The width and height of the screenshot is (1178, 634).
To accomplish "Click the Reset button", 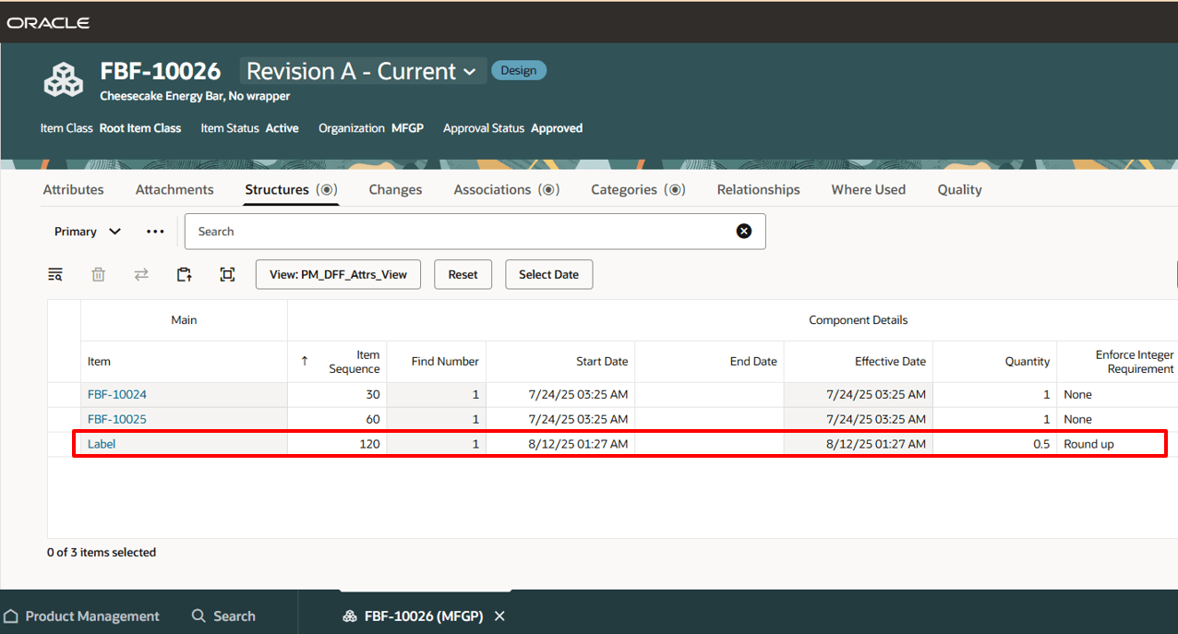I will pyautogui.click(x=463, y=274).
